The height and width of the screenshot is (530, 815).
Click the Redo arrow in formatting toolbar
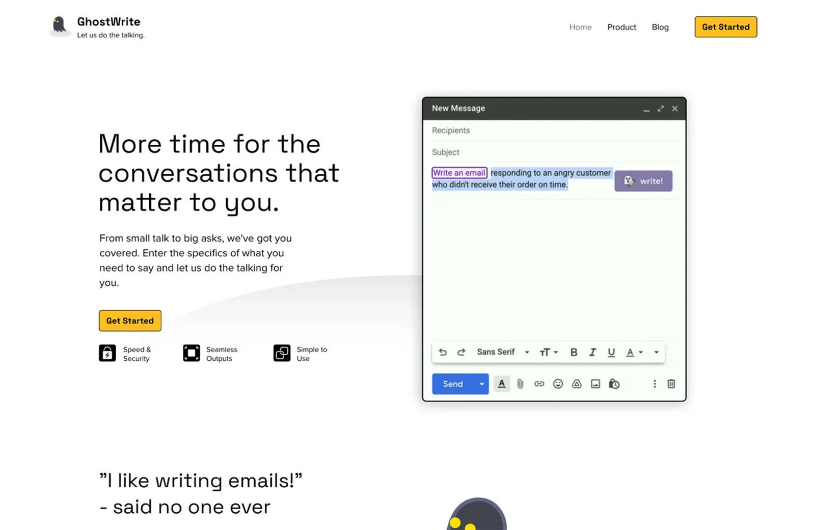point(461,352)
